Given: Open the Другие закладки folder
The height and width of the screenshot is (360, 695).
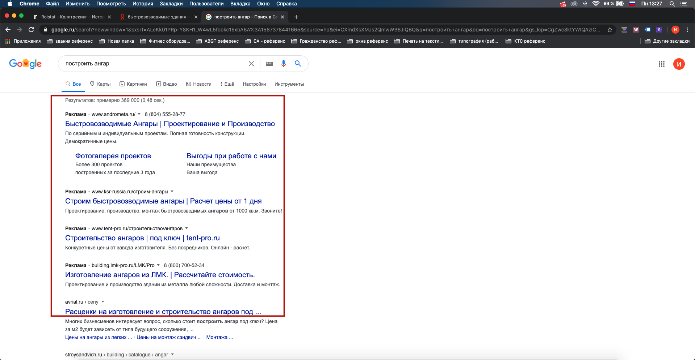Looking at the screenshot, I should (x=667, y=41).
